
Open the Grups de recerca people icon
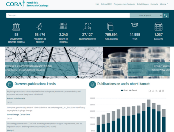[63, 26]
